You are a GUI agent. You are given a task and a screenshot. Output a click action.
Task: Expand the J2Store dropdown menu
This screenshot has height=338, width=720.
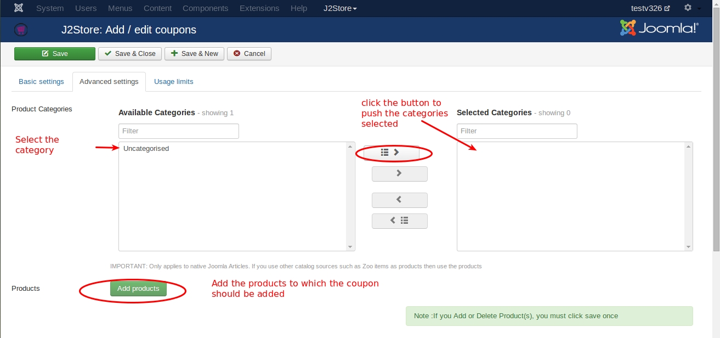(340, 8)
